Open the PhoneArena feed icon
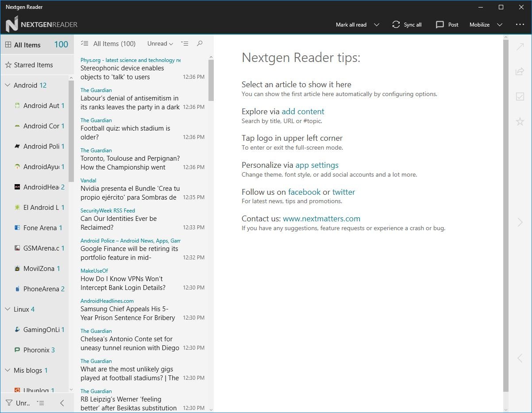The width and height of the screenshot is (532, 413). [x=17, y=289]
